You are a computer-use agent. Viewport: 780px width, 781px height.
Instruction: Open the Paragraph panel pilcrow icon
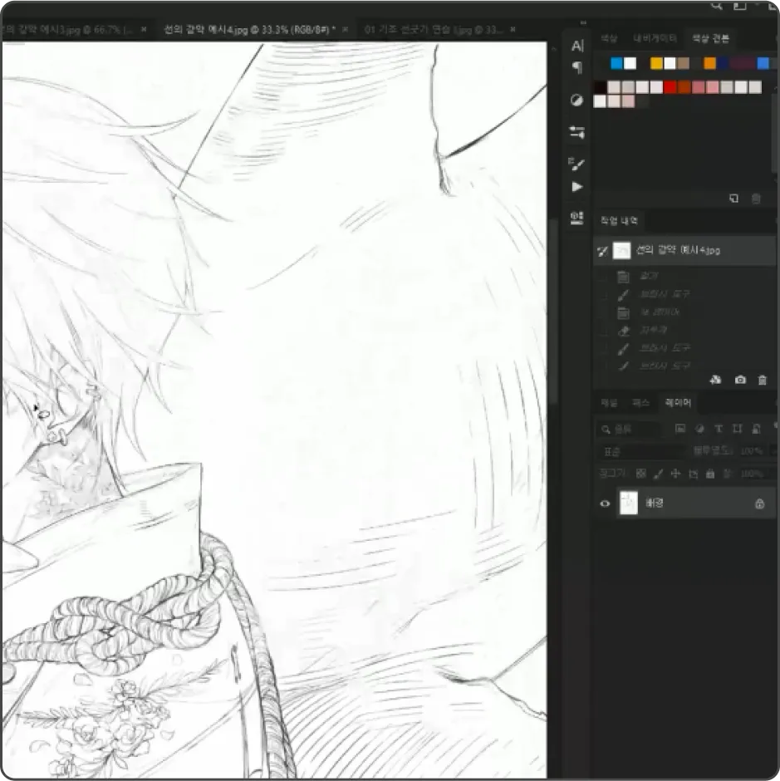(576, 67)
